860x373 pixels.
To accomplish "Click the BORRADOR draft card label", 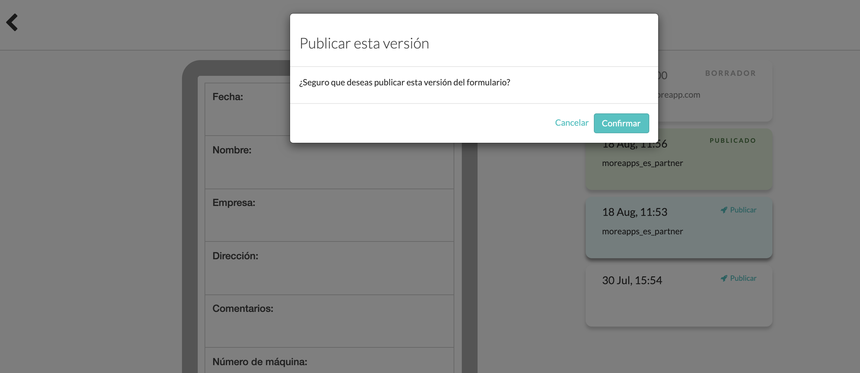I will tap(730, 73).
